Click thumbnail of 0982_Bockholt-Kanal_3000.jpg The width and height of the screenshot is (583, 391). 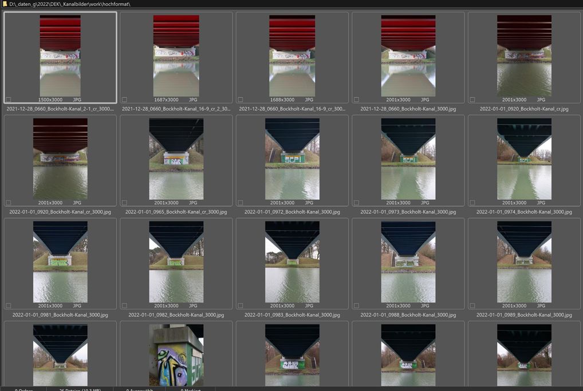[176, 262]
